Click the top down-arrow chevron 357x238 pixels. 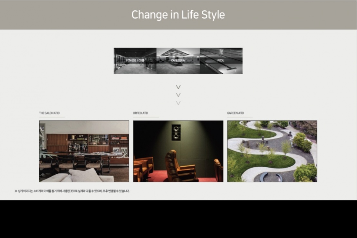[x=178, y=87]
